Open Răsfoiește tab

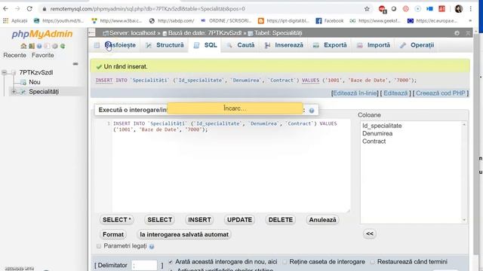115,45
